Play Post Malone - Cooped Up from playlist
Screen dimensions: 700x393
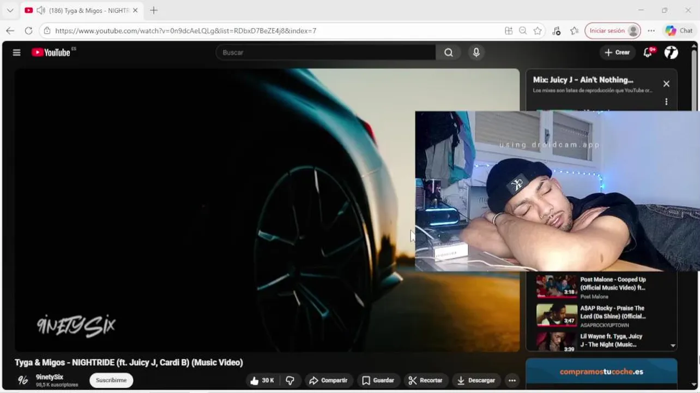[x=601, y=288]
